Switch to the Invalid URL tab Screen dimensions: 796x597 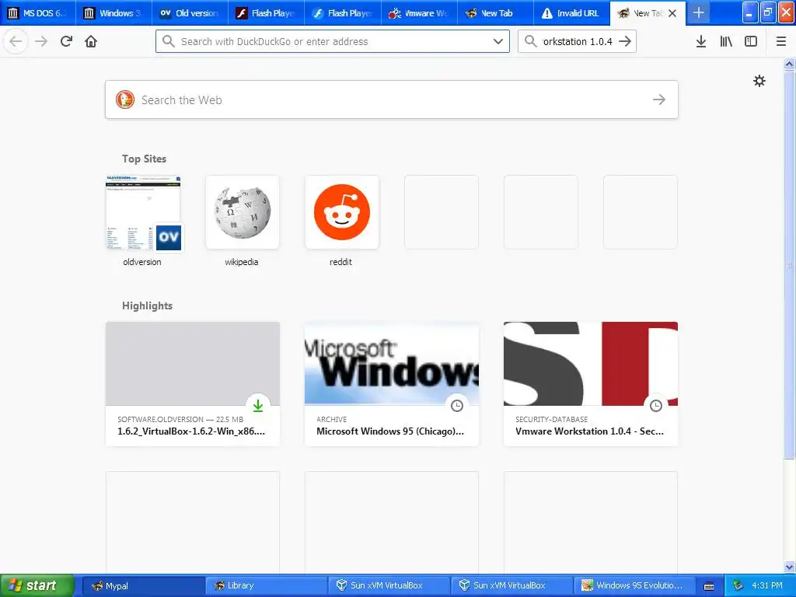click(571, 13)
